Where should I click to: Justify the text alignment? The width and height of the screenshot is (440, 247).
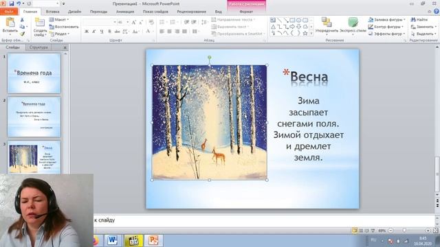coord(184,32)
